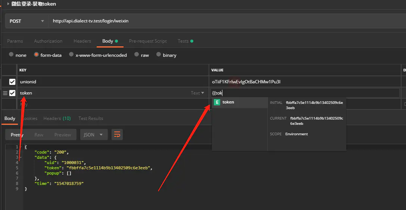
Task: Open the Test Results tab
Action: pos(91,118)
